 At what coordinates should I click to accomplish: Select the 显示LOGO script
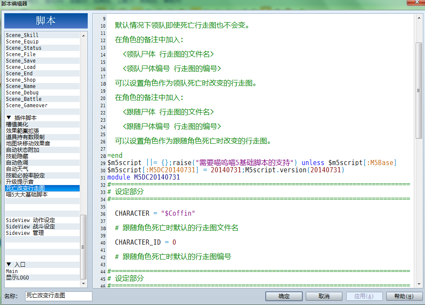43,278
